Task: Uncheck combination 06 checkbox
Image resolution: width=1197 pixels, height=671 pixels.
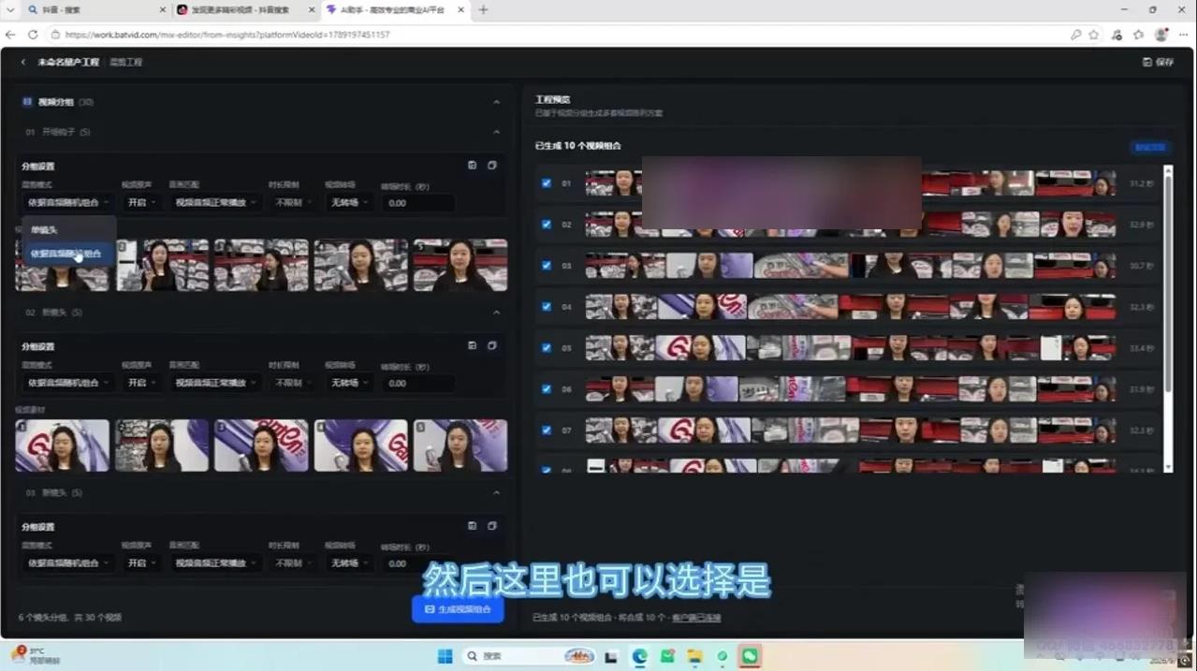Action: [547, 389]
